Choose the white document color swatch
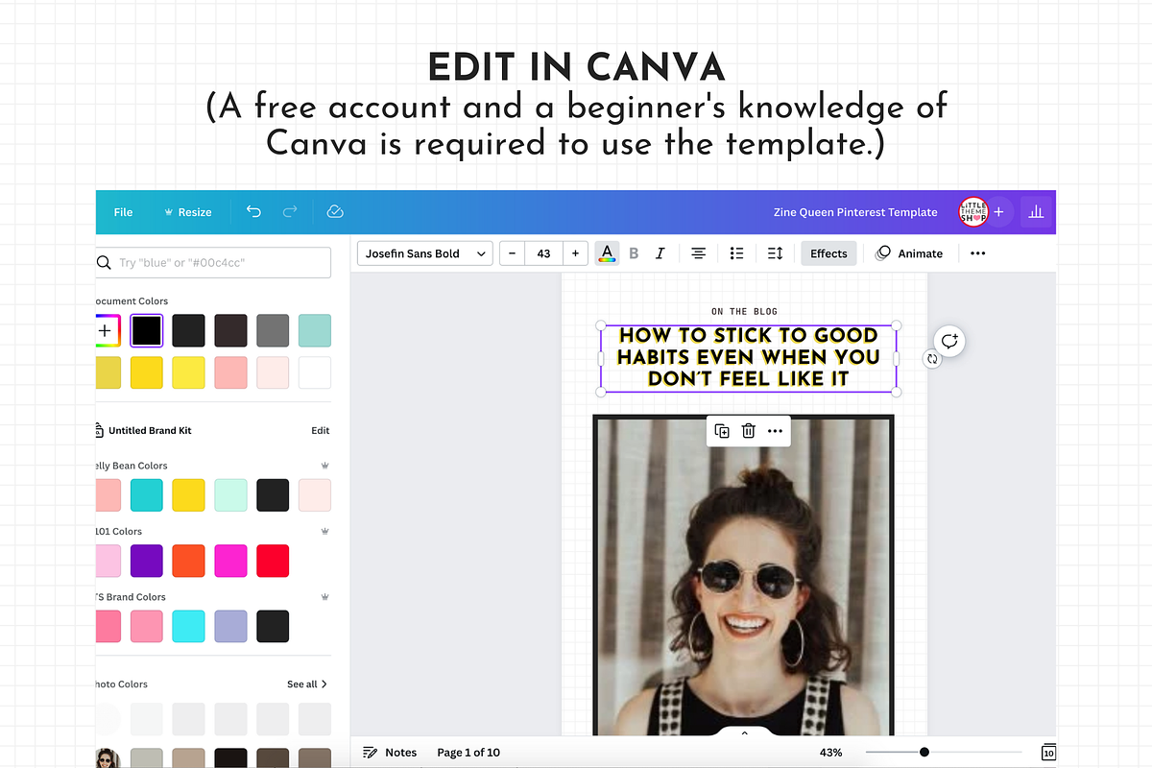1152x768 pixels. click(x=315, y=372)
